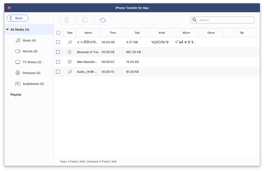Screen dimensions: 264x171
Task: Tick the select-all checkbox in the header
Action: [x=58, y=33]
